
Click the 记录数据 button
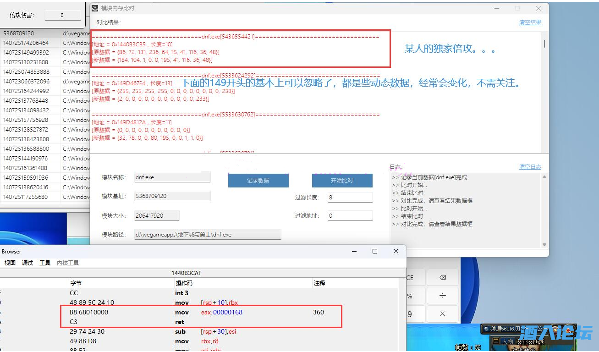258,181
